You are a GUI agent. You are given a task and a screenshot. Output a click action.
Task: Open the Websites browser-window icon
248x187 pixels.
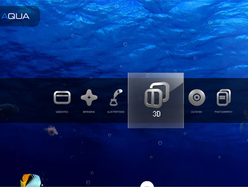coord(62,97)
